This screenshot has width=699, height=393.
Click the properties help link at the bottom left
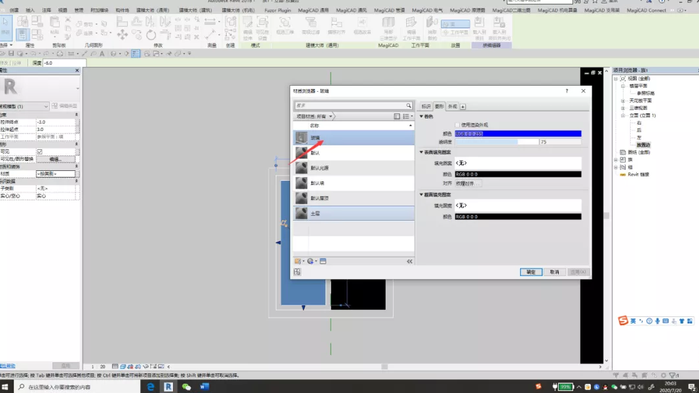pyautogui.click(x=8, y=366)
